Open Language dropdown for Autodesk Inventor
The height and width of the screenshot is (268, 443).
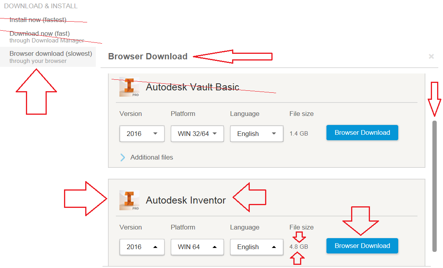tap(256, 247)
